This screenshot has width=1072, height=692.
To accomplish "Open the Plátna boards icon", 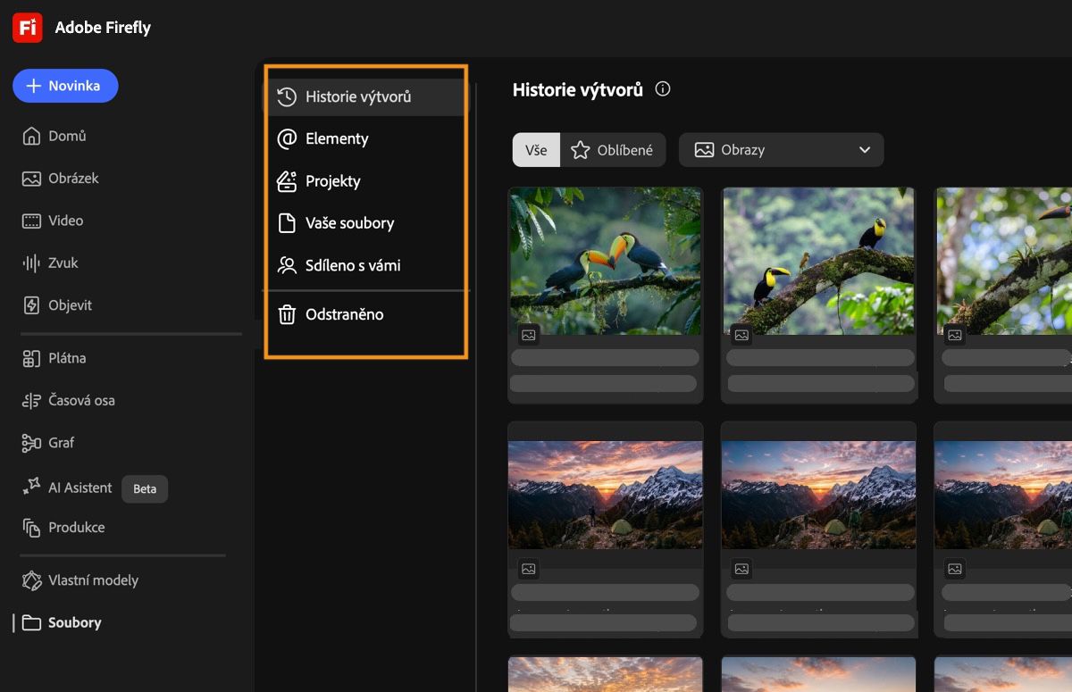I will [x=31, y=358].
